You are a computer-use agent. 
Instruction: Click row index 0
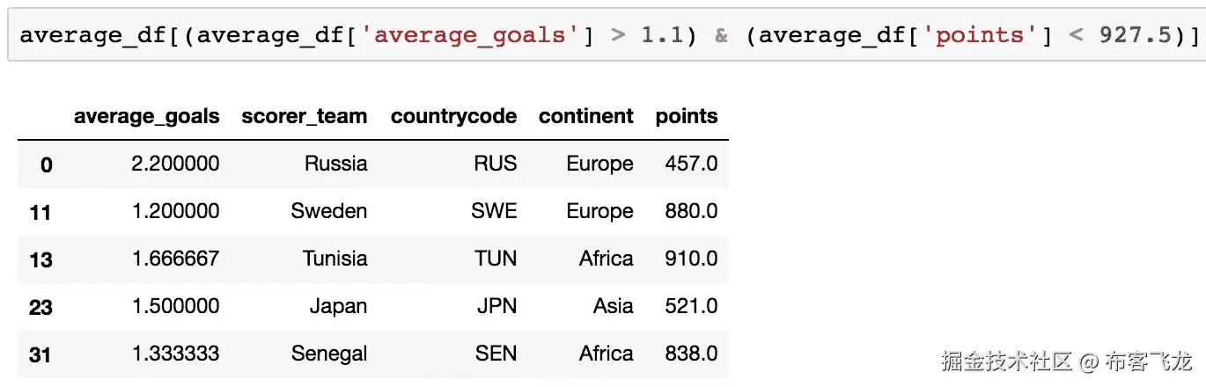click(x=46, y=164)
